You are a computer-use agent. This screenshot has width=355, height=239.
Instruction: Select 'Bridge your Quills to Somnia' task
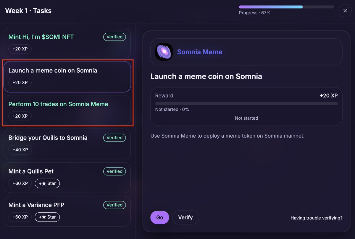[67, 144]
